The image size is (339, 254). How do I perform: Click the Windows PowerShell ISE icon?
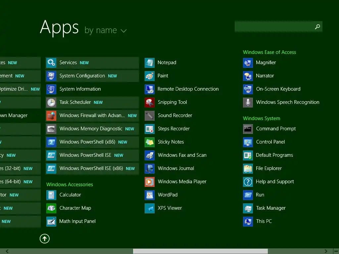[51, 155]
